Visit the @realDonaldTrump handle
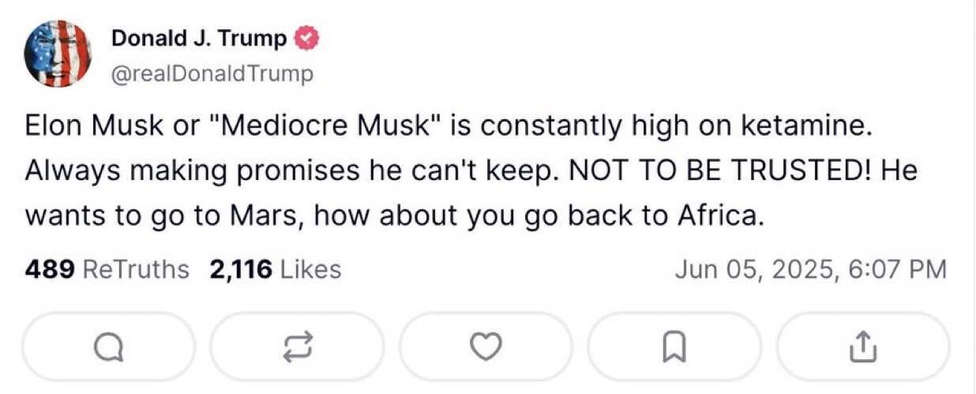This screenshot has width=976, height=394. pyautogui.click(x=212, y=74)
